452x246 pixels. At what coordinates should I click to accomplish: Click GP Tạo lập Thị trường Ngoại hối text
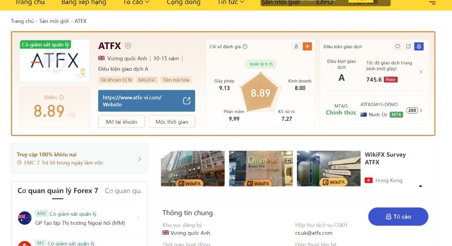pyautogui.click(x=80, y=223)
